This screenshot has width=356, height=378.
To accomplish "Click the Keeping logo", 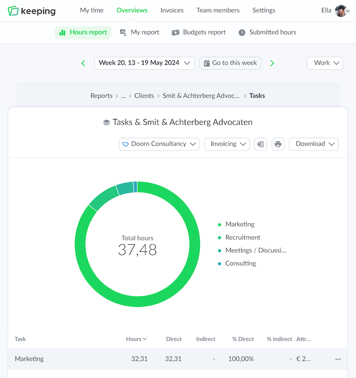I will click(x=32, y=11).
